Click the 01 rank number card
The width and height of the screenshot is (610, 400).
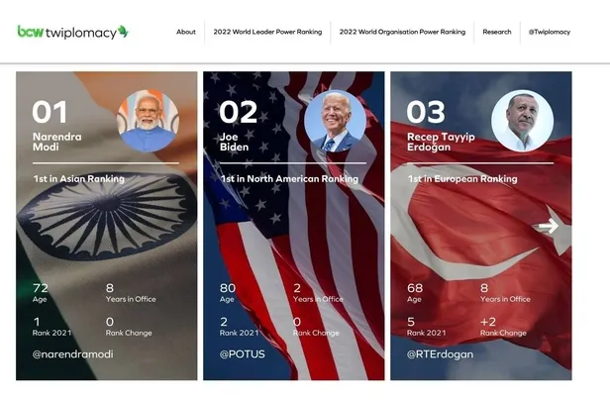pos(50,112)
